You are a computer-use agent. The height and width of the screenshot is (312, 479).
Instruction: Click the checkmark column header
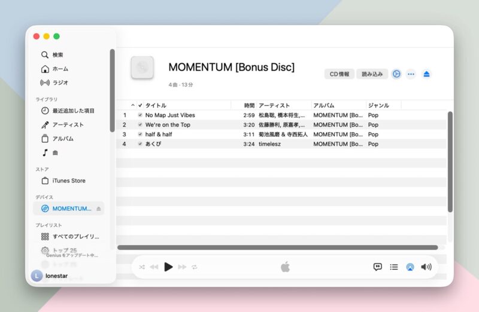140,105
